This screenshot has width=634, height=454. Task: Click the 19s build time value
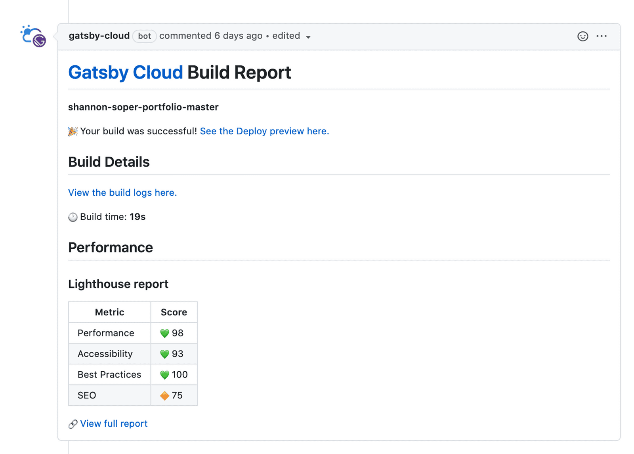click(x=137, y=217)
